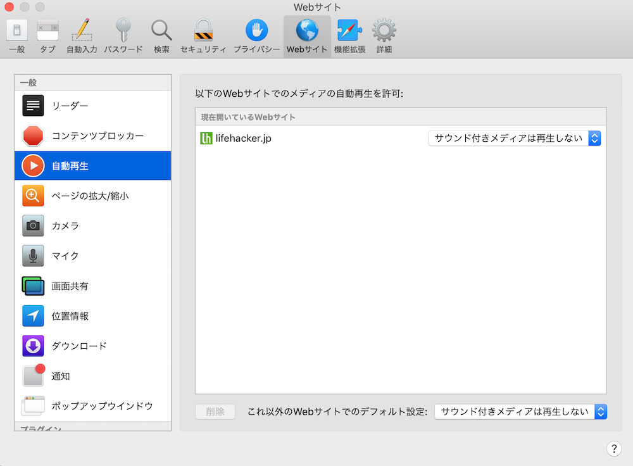Open the タブ (Tabs) preferences icon
Viewport: 633px width, 466px height.
[47, 30]
